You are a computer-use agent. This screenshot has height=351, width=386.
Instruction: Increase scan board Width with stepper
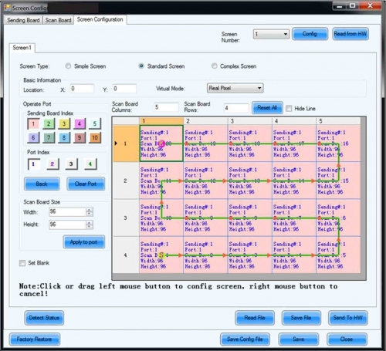point(89,210)
